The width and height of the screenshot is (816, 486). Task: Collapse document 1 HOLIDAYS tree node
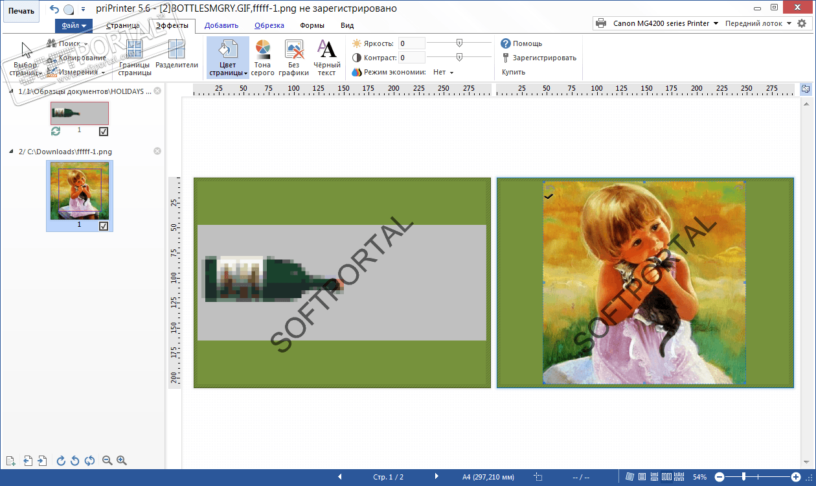12,91
